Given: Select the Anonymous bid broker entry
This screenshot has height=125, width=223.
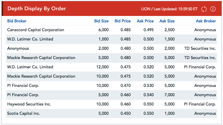Looking at the screenshot, I should point(18,48).
